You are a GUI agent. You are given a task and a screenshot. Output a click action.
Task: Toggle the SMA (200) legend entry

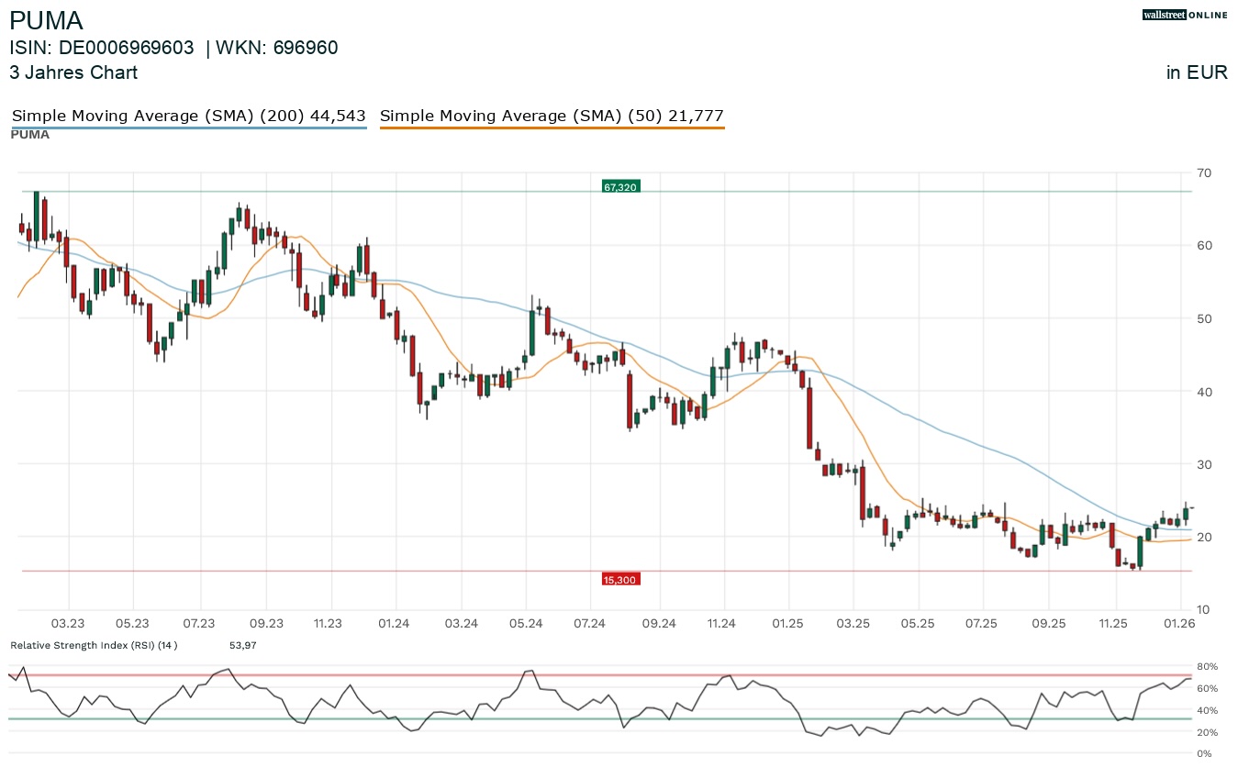188,116
